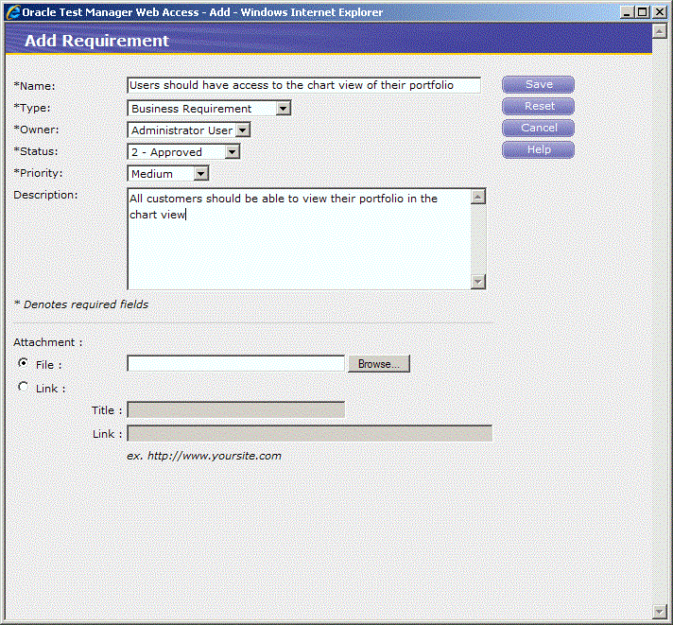673x625 pixels.
Task: Click the Save button
Action: 538,84
